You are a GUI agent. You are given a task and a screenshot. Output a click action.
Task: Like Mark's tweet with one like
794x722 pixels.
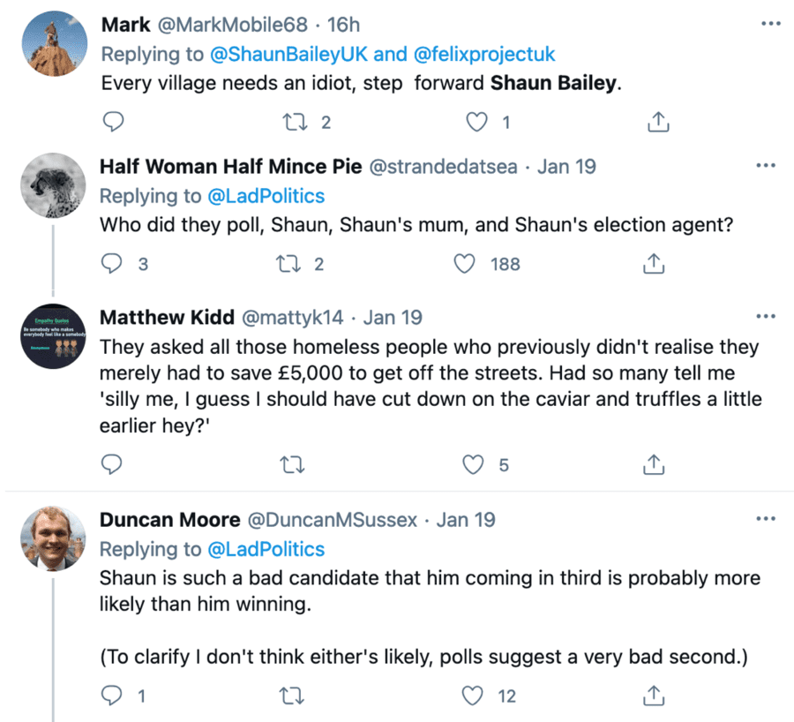tap(477, 122)
